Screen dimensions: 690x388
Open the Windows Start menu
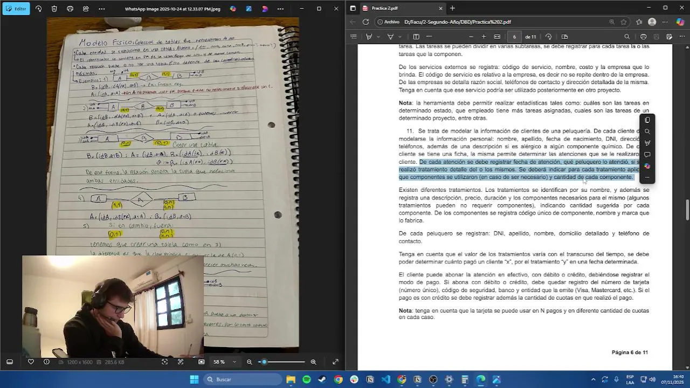(194, 379)
